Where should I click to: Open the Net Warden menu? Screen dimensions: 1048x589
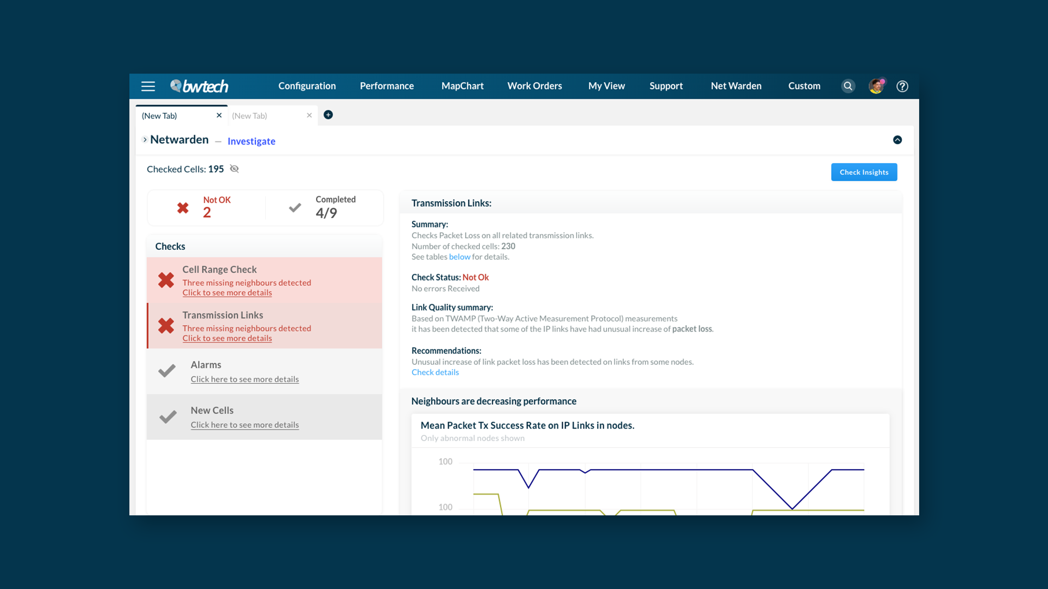click(x=736, y=86)
